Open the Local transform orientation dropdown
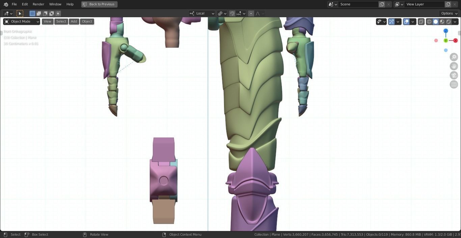The image size is (461, 238). point(202,14)
